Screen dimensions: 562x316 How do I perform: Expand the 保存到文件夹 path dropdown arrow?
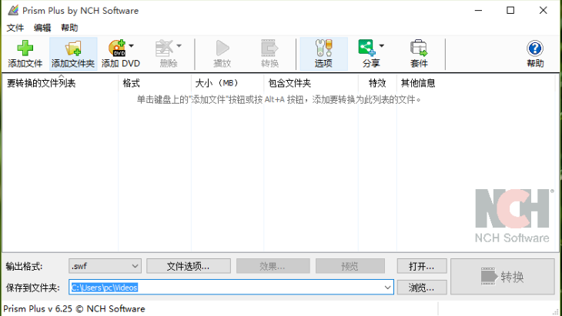click(387, 288)
